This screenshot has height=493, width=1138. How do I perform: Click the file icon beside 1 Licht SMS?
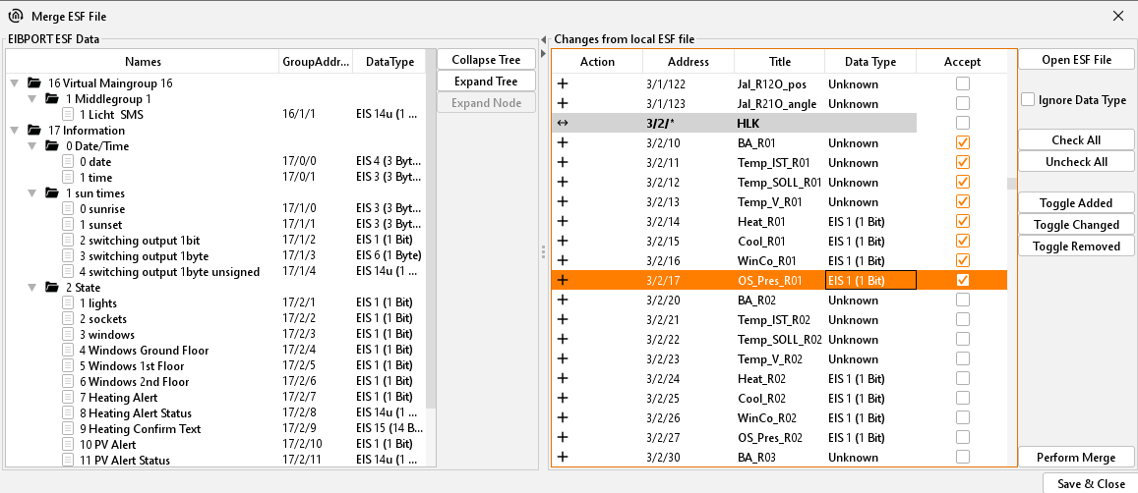tap(67, 115)
